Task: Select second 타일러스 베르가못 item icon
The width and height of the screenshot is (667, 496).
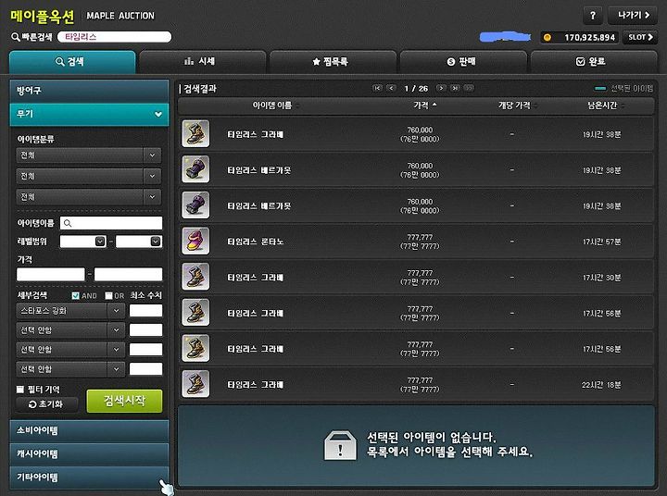Action: coord(195,205)
